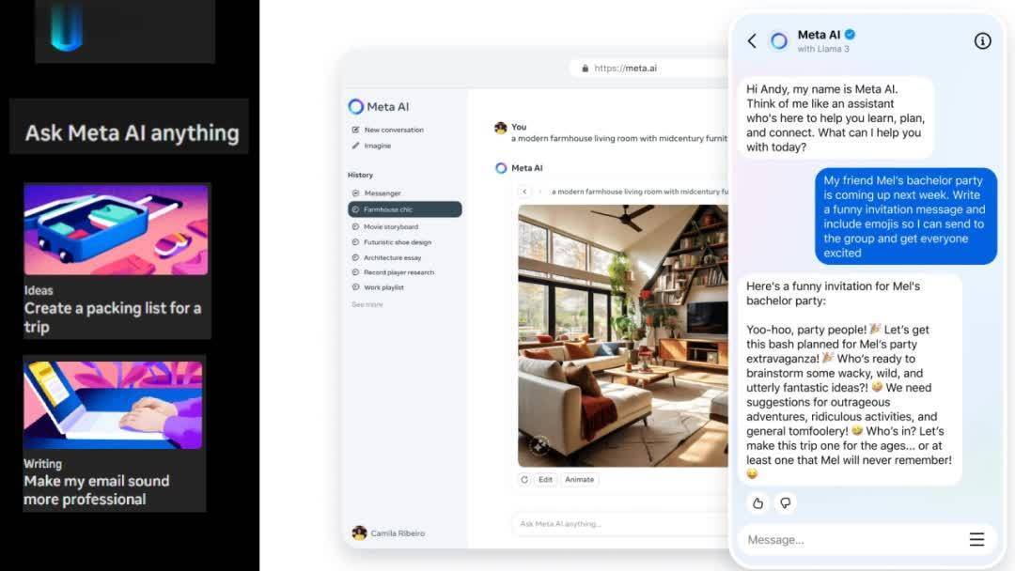Open the hamburger menu beside Message field

click(x=976, y=539)
